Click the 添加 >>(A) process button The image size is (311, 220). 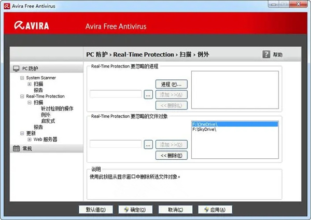(x=172, y=95)
